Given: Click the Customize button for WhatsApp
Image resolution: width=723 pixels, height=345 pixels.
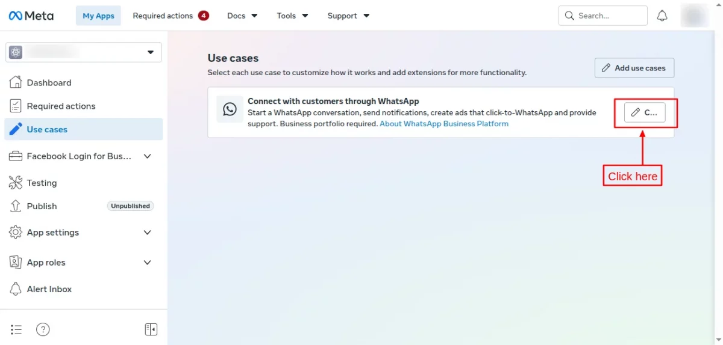Looking at the screenshot, I should coord(645,112).
